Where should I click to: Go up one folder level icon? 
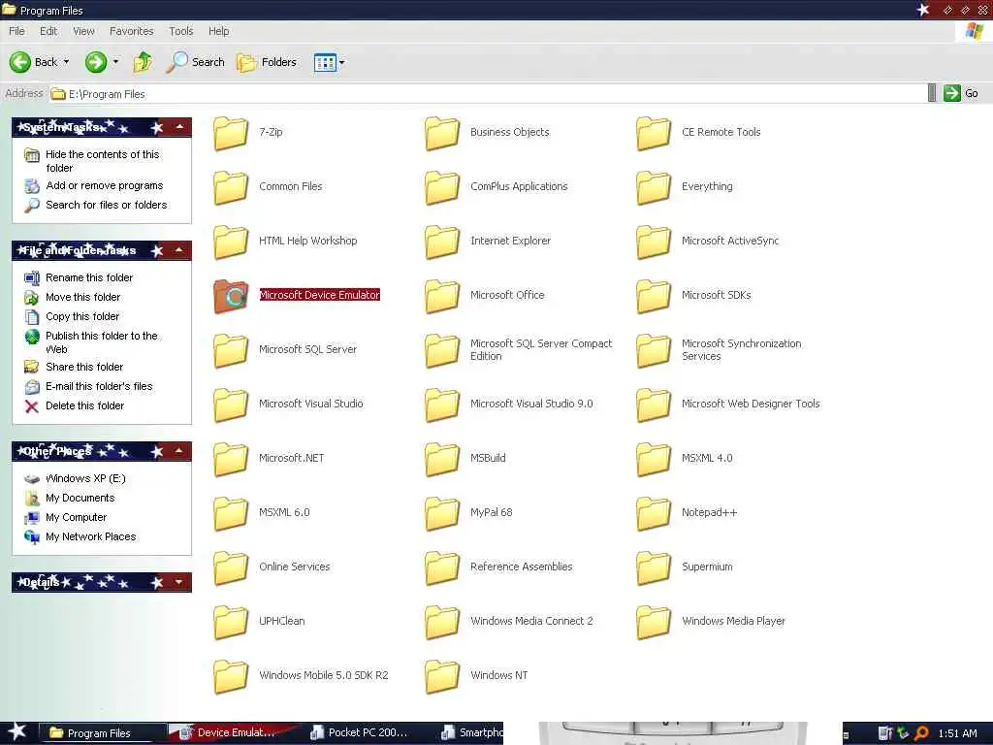pos(143,62)
